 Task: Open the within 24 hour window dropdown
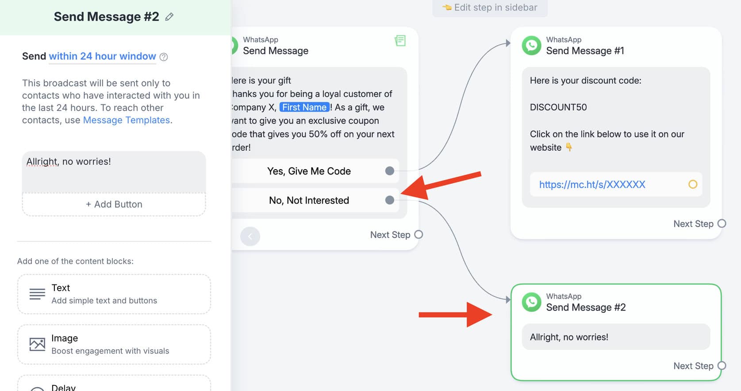tap(102, 57)
